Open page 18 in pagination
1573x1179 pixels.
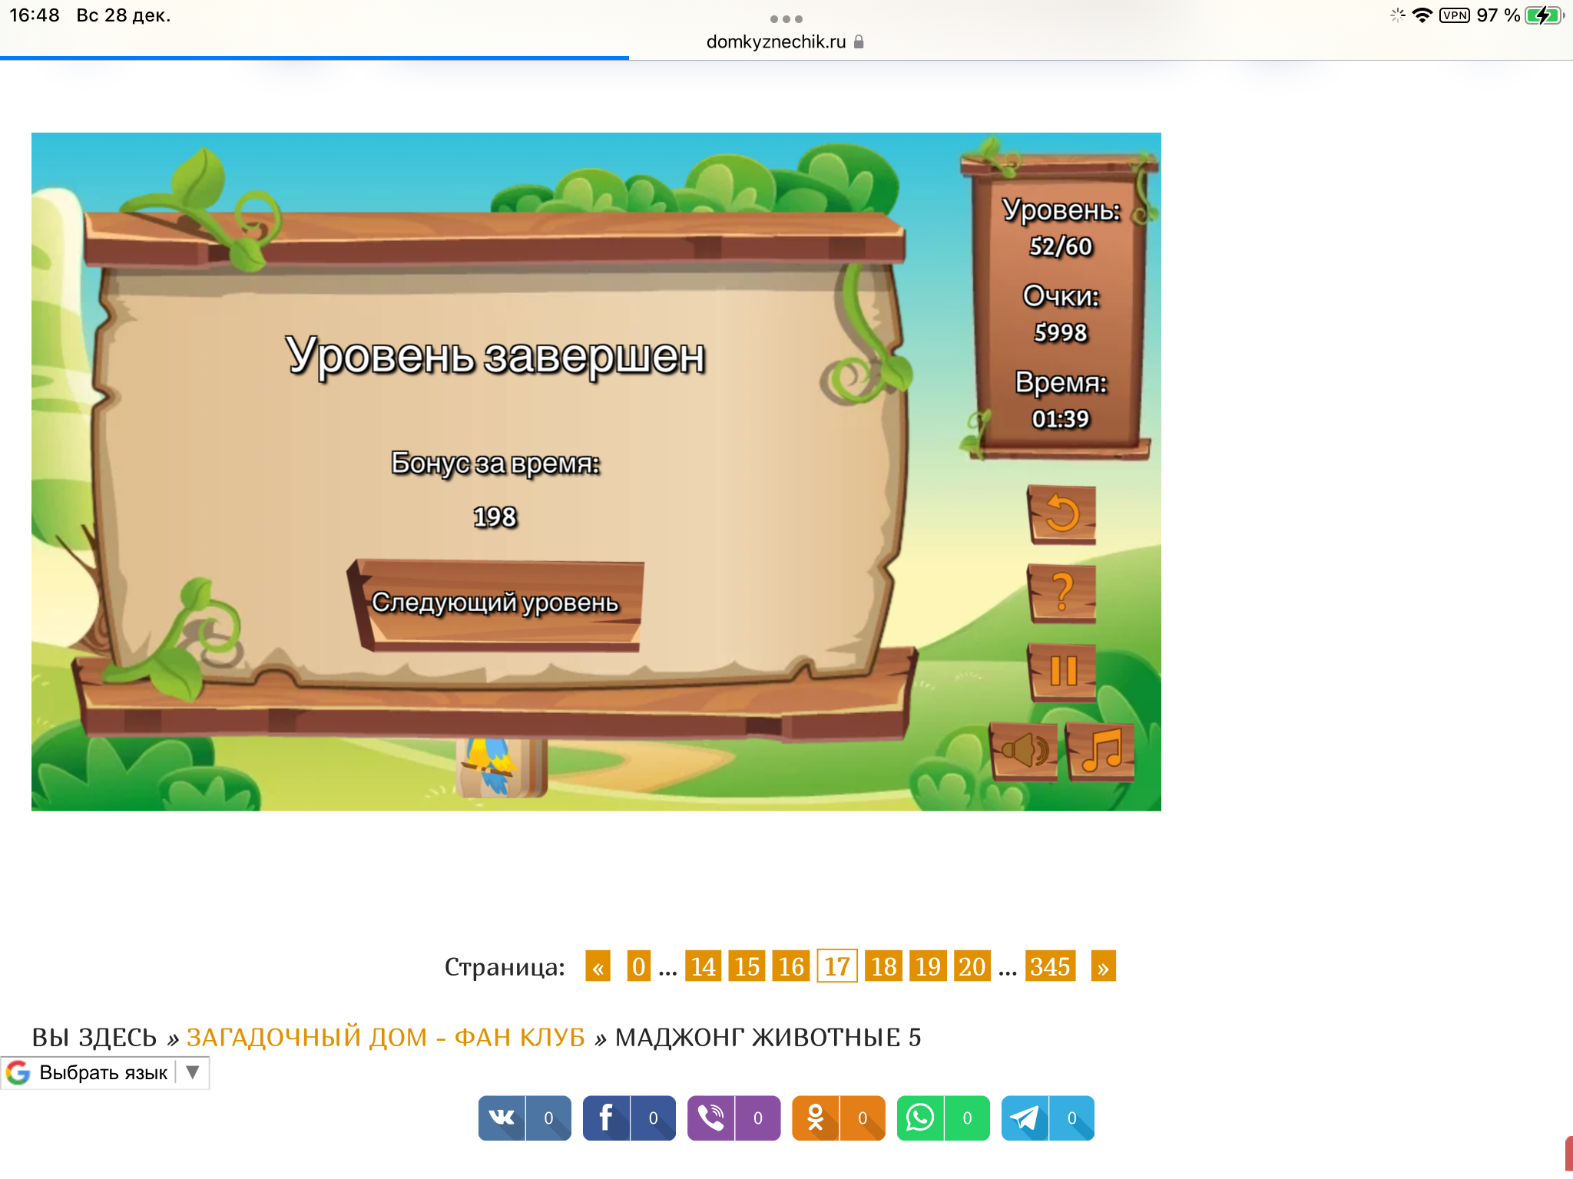tap(883, 967)
